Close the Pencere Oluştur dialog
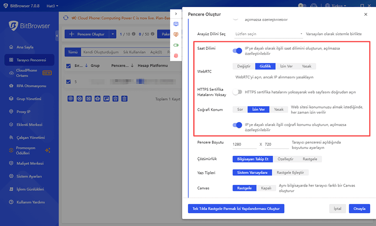Screen dimensions: 376x226 tap(366, 15)
